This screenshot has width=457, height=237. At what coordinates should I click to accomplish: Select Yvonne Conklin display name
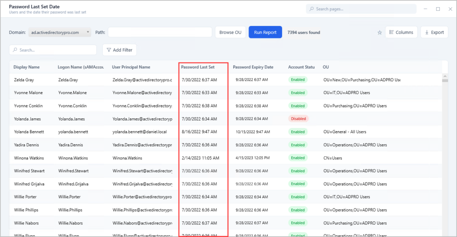[28, 106]
